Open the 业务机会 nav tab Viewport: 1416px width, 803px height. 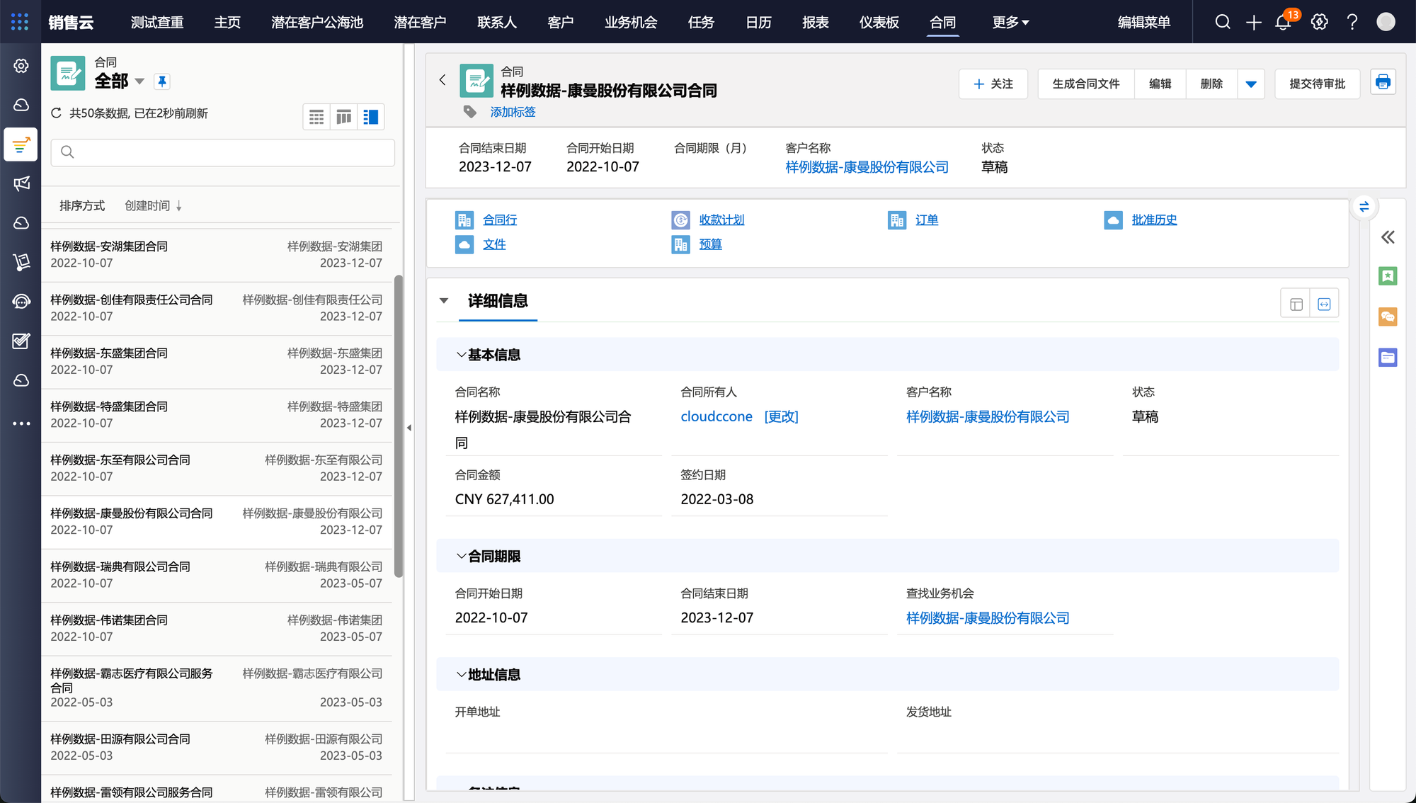pos(630,22)
